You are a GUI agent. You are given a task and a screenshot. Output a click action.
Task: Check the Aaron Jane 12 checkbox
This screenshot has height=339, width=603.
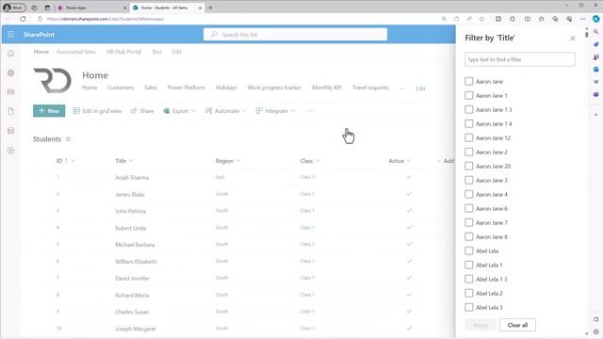pyautogui.click(x=468, y=137)
